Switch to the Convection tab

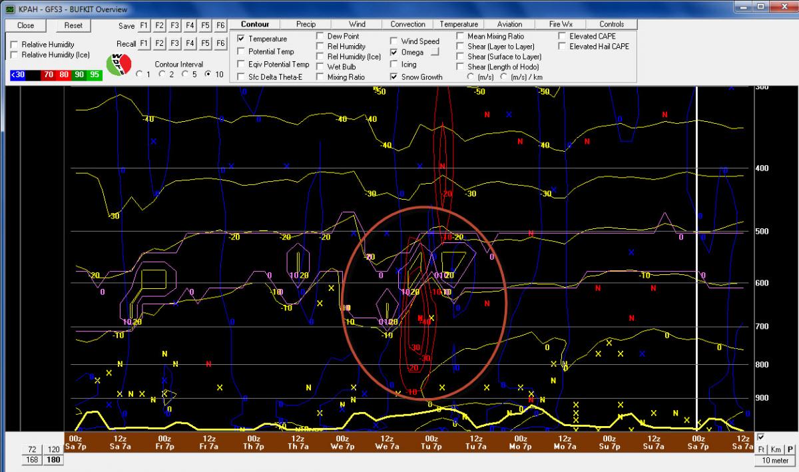tap(407, 24)
